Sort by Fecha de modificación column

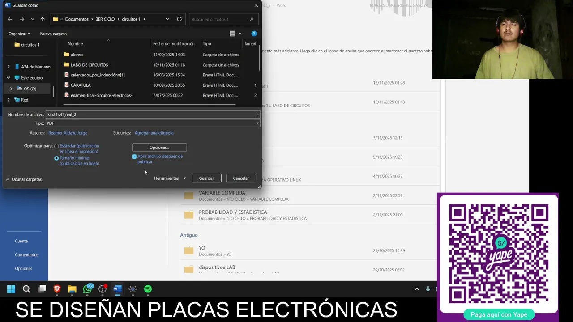pos(174,43)
